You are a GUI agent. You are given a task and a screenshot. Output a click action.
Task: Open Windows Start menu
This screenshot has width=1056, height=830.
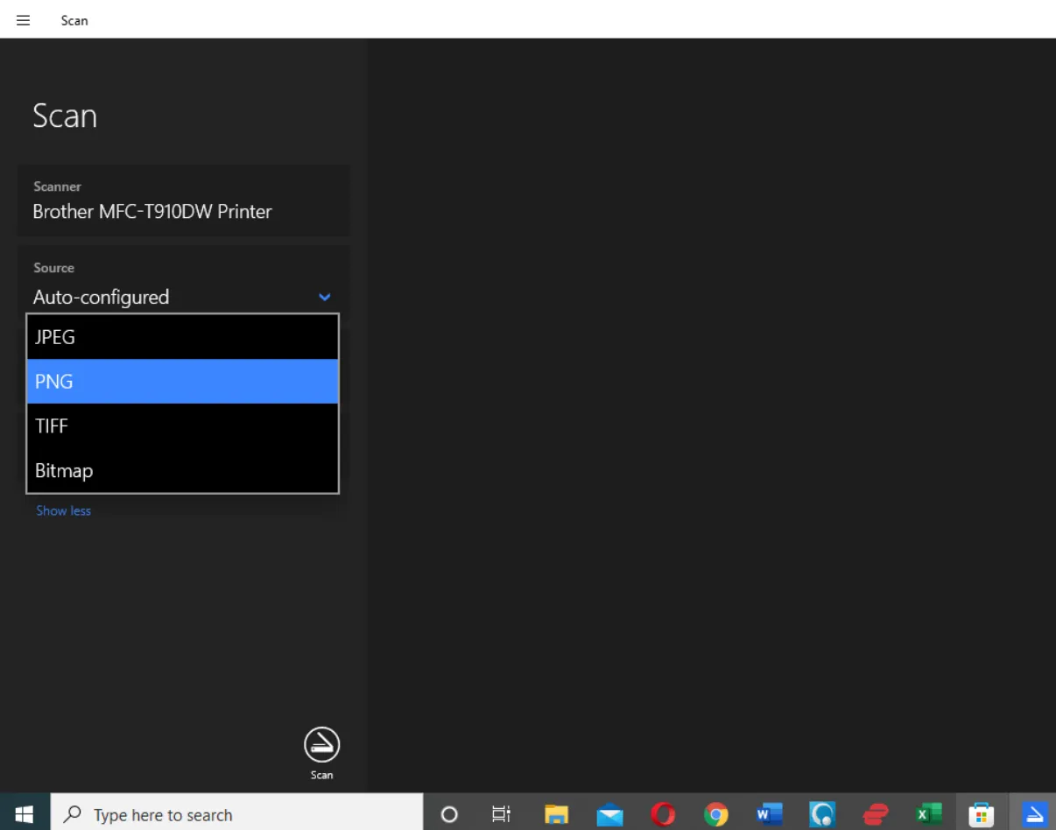click(x=25, y=814)
